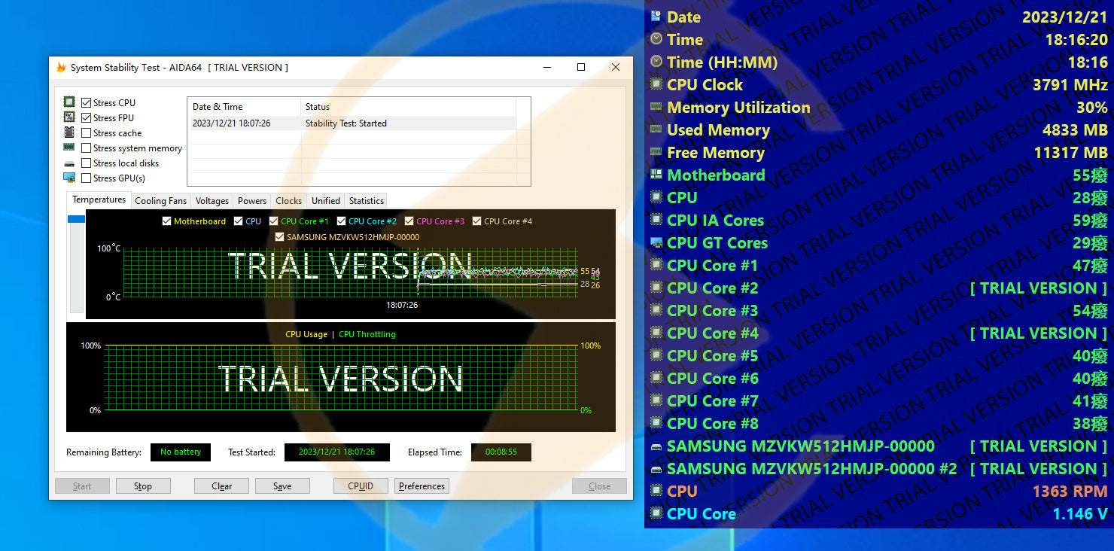
Task: Click the Motherboard sensor icon in side panel
Action: (656, 175)
